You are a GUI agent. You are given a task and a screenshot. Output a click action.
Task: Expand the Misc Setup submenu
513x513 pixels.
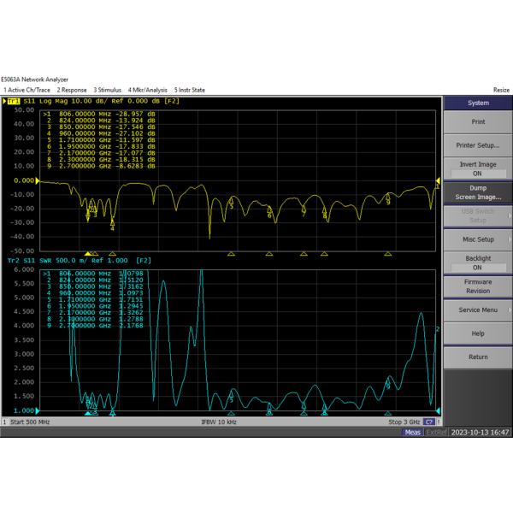pyautogui.click(x=477, y=239)
